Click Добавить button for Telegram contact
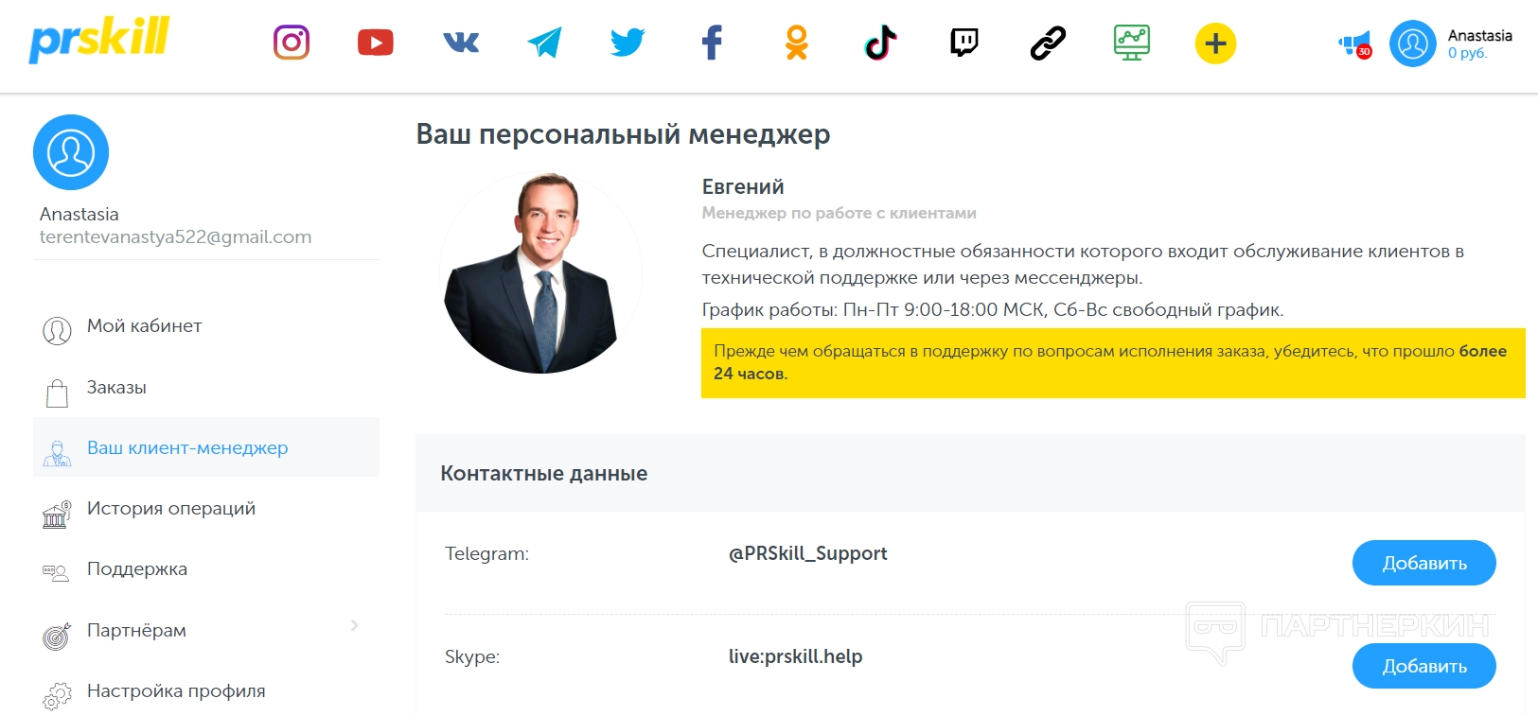Screen dimensions: 1538x716 pos(1423,563)
